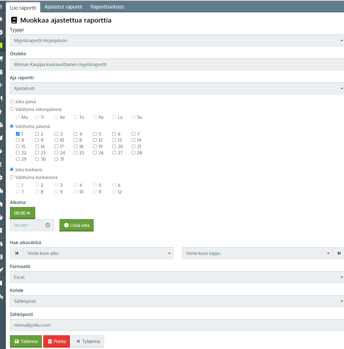Open the Kohde Sähköposti dropdown
The image size is (344, 349).
[x=177, y=301]
